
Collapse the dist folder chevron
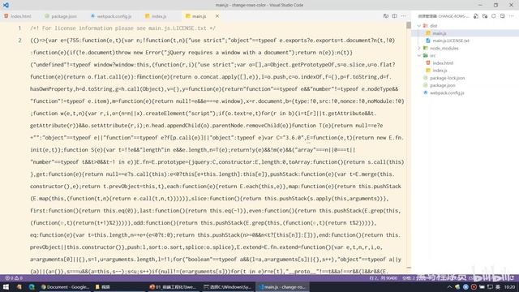(x=419, y=25)
